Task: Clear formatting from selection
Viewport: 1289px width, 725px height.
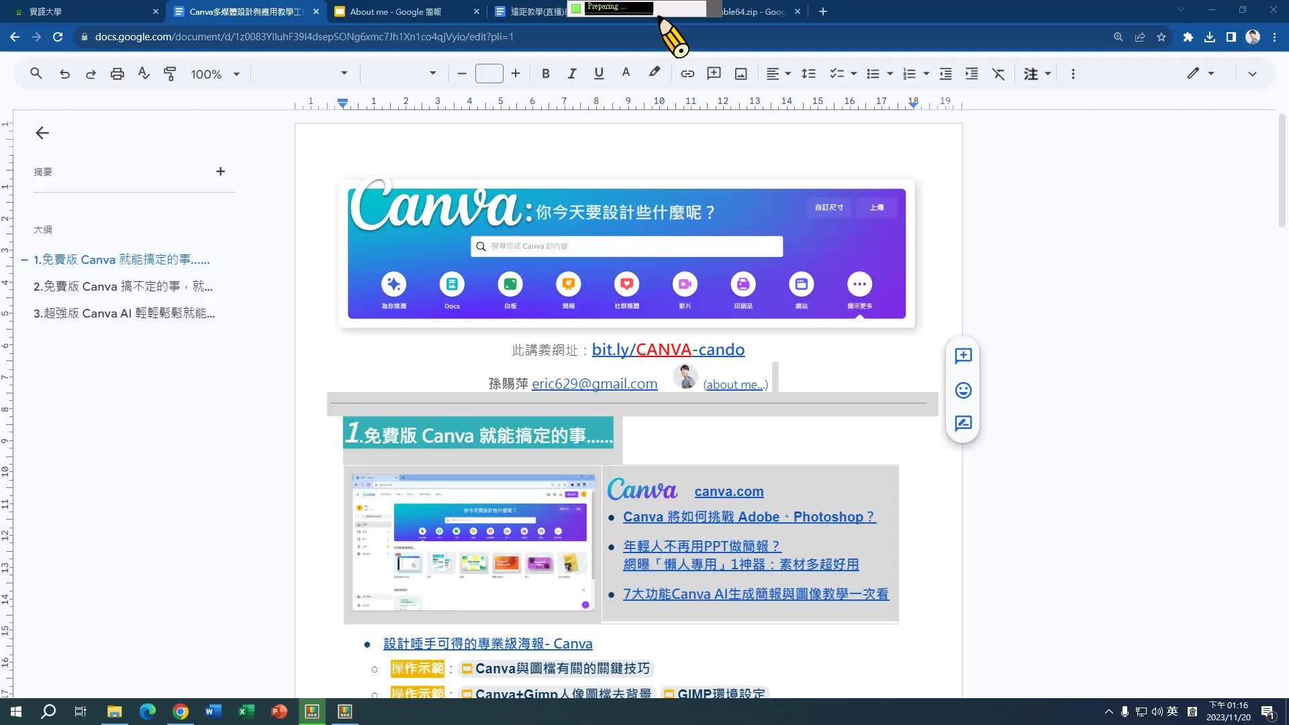Action: click(998, 74)
